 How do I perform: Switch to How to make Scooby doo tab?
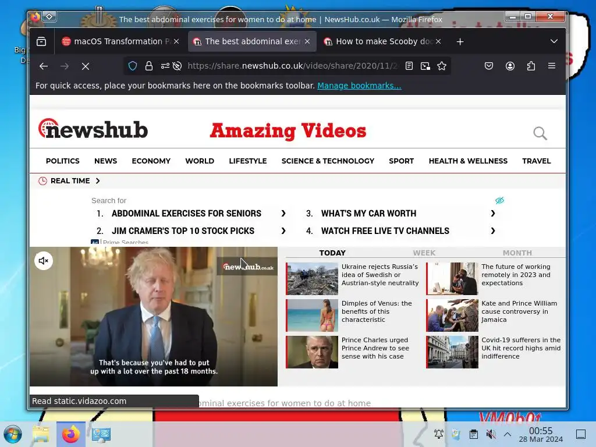point(382,41)
